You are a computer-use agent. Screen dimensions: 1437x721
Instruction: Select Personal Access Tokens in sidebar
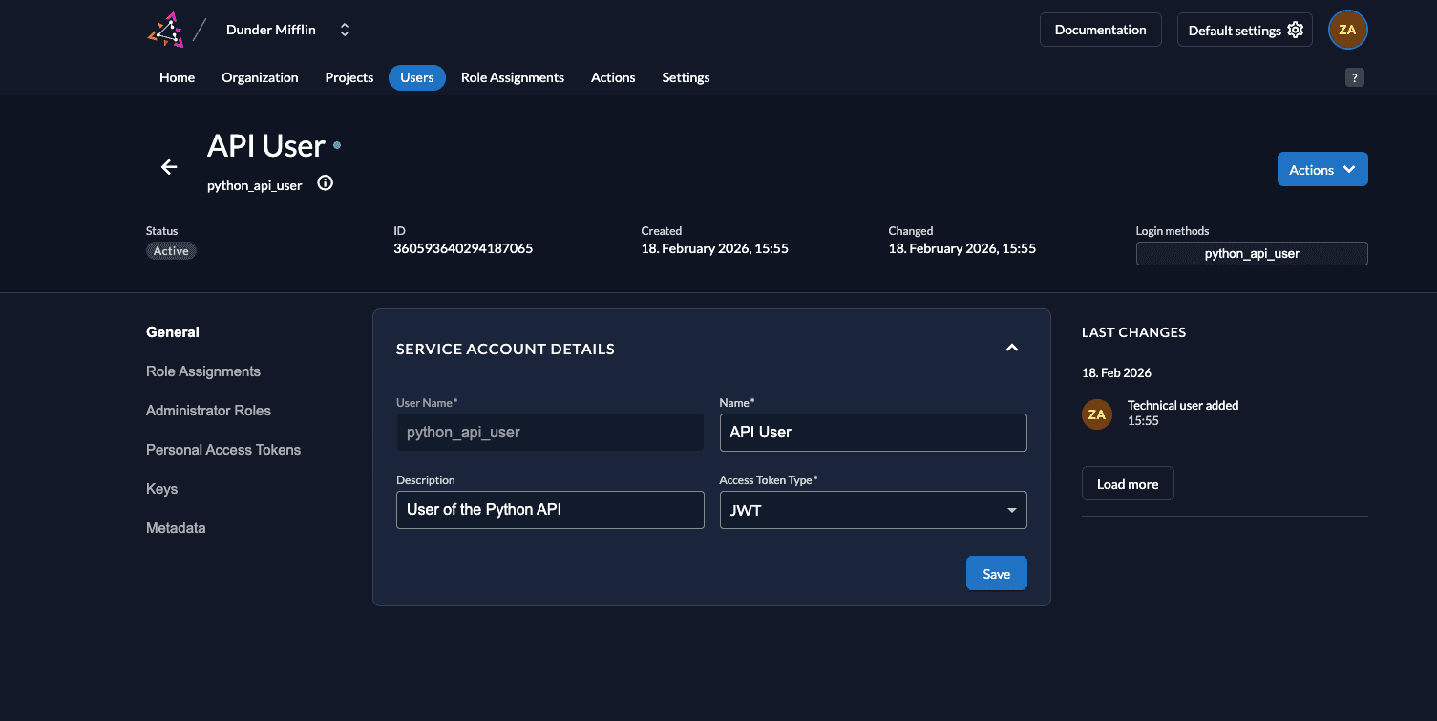pyautogui.click(x=223, y=450)
